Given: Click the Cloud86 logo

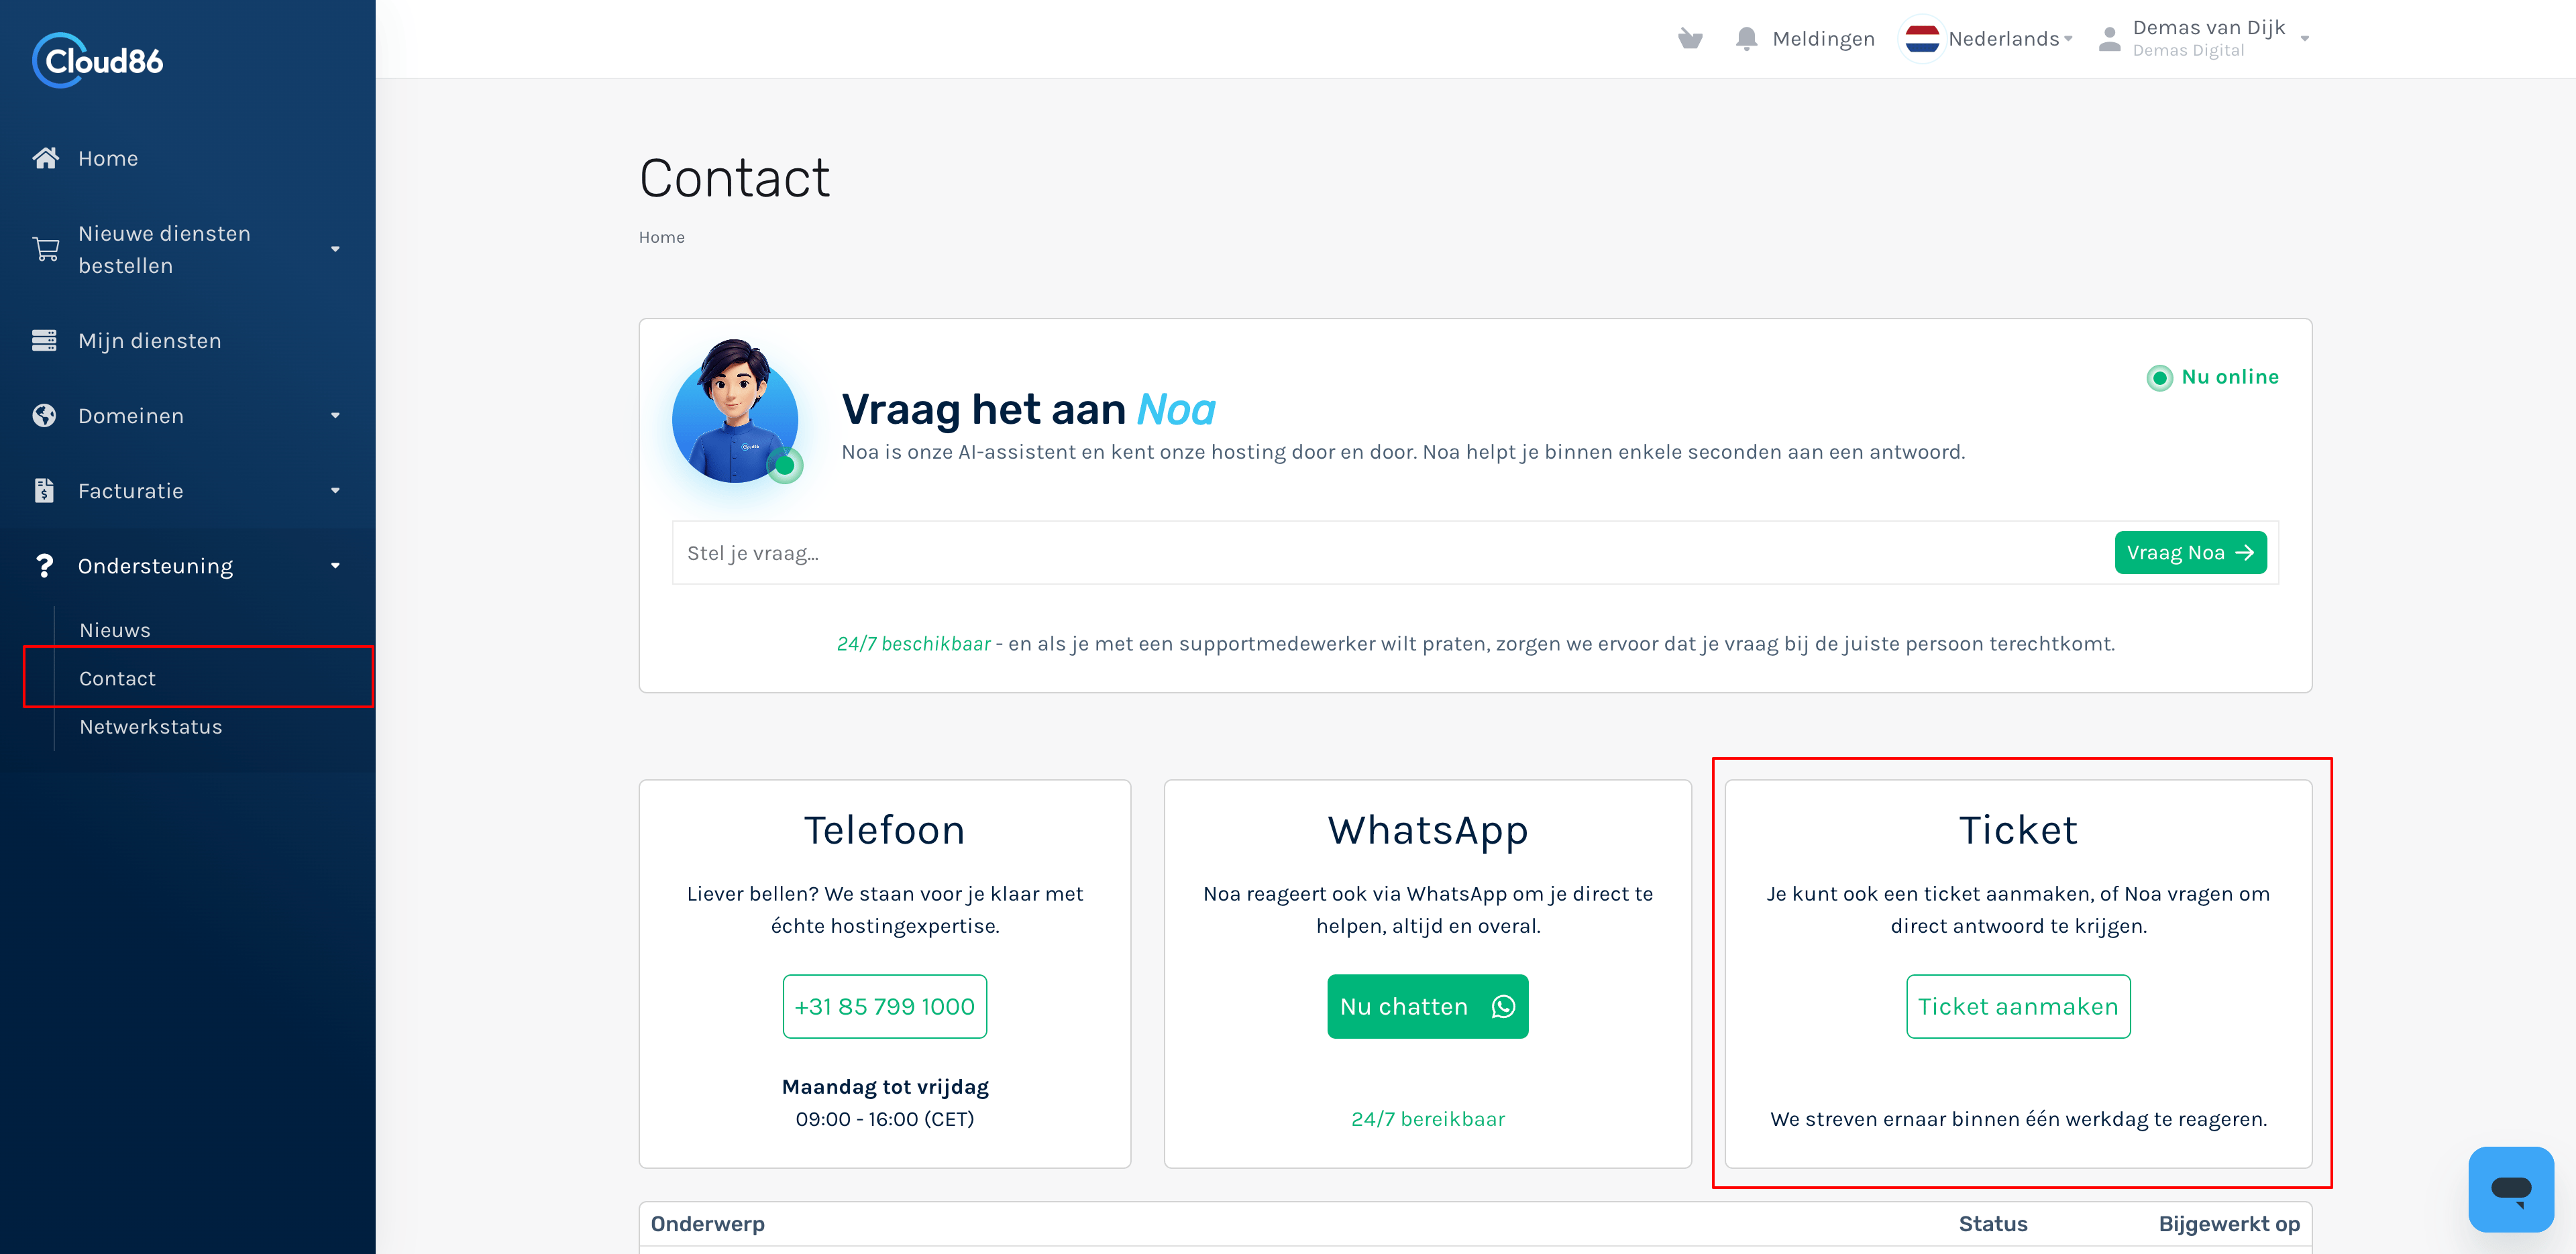Looking at the screenshot, I should point(98,61).
